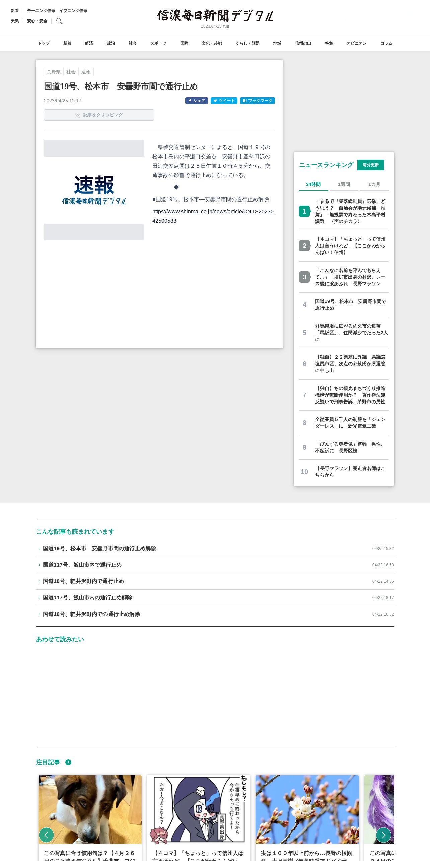Click the Facebook シェア button
Viewport: 430px width, 861px height.
coord(197,101)
